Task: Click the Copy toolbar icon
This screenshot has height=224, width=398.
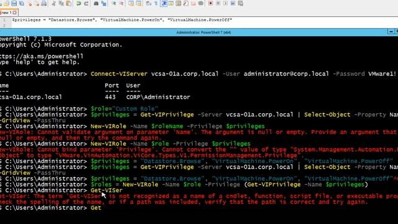Action: point(61,3)
